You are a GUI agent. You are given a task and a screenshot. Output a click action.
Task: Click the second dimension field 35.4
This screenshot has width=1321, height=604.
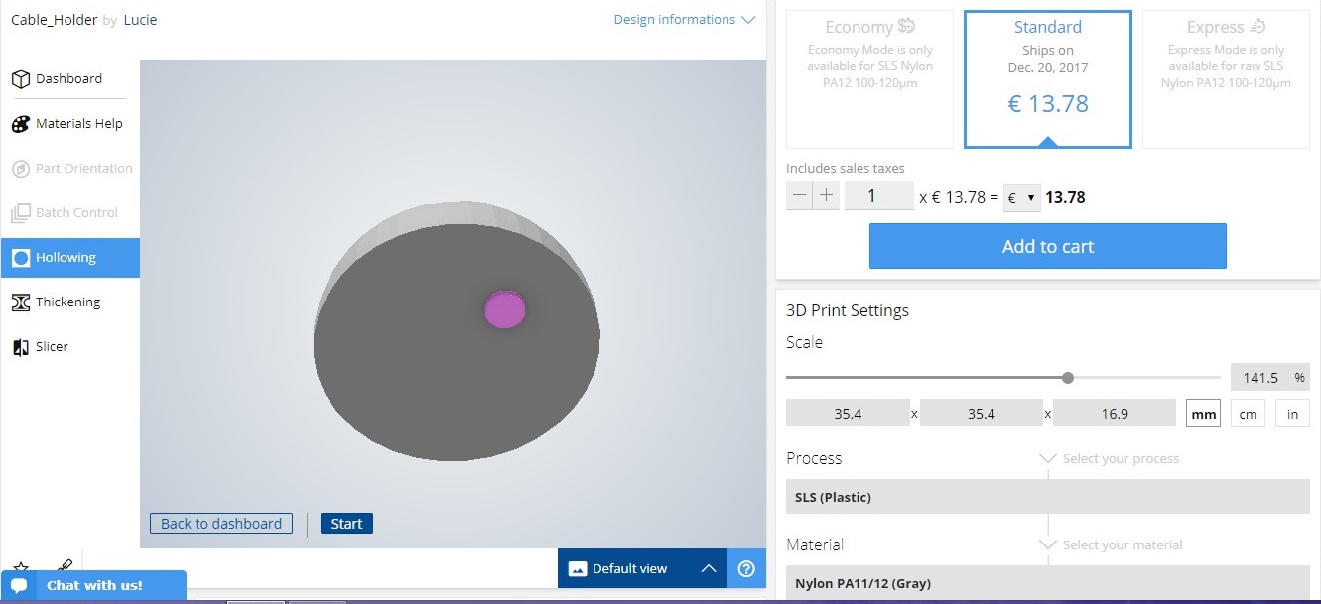click(982, 414)
